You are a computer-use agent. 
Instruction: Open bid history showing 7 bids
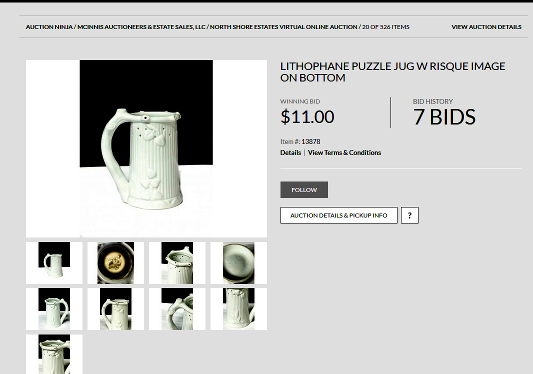click(444, 113)
